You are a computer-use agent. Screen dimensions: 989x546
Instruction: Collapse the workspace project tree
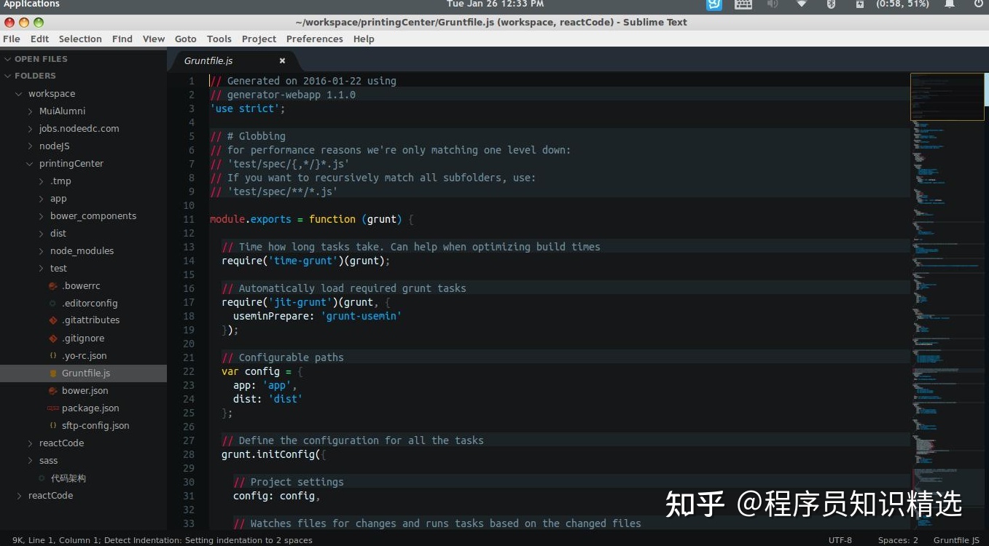[x=18, y=93]
